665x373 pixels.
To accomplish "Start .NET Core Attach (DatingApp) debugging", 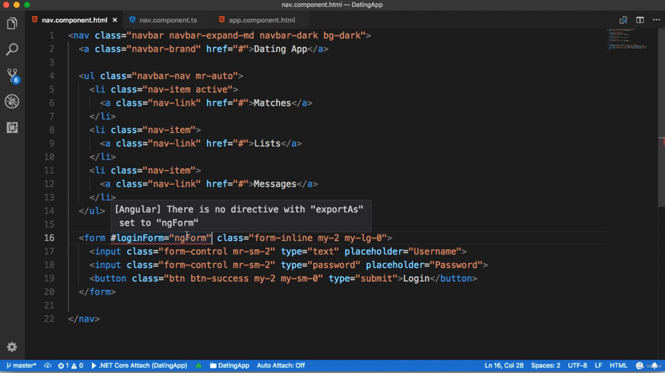I will (x=139, y=366).
